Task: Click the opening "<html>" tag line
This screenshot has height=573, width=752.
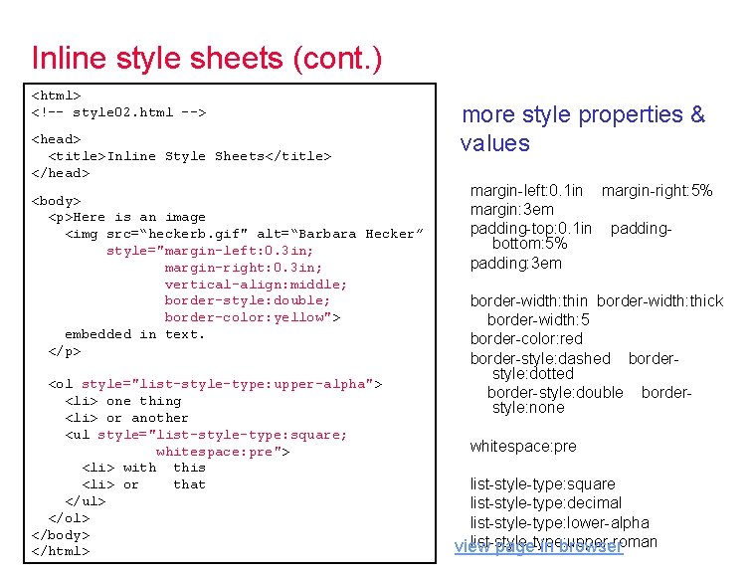Action: 56,95
